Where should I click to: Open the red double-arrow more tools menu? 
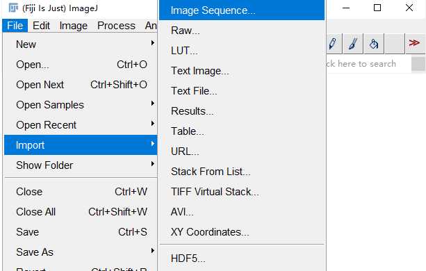click(x=415, y=44)
